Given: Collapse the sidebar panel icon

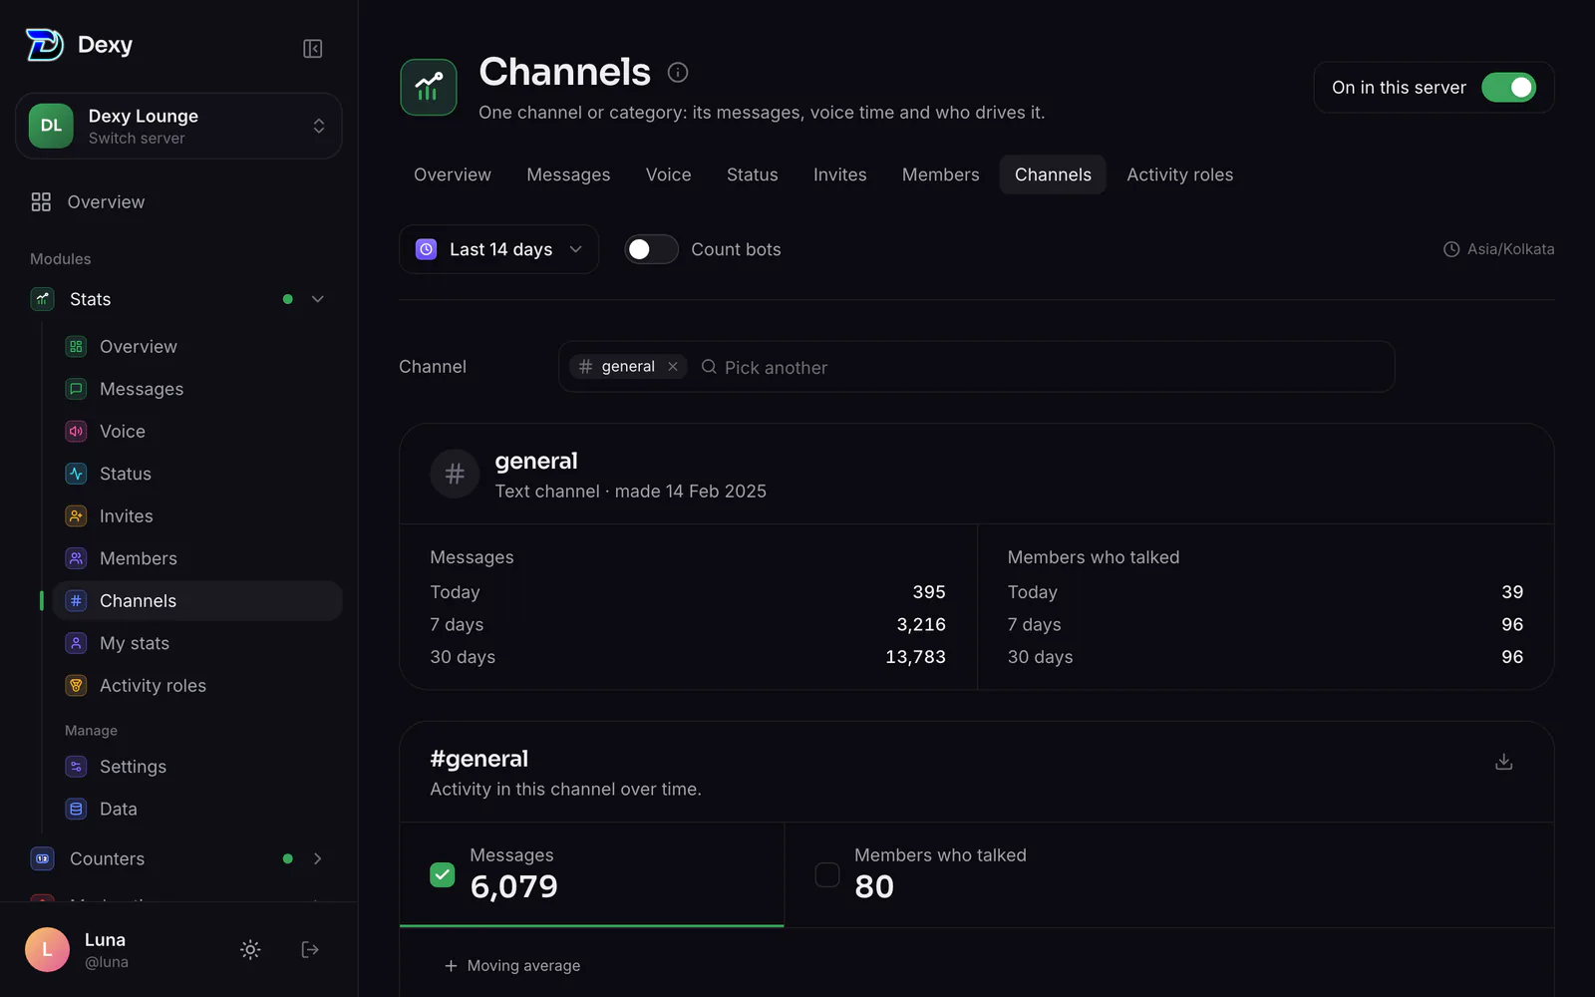Looking at the screenshot, I should pyautogui.click(x=312, y=49).
